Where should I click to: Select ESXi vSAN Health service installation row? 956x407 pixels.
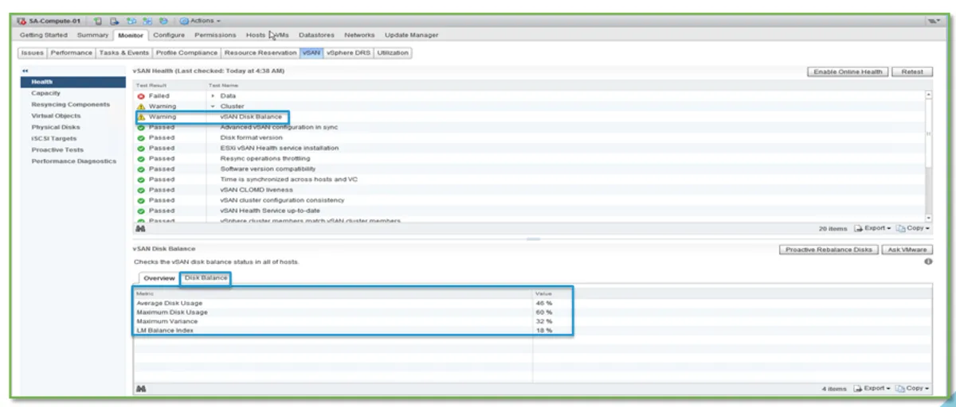coord(528,148)
